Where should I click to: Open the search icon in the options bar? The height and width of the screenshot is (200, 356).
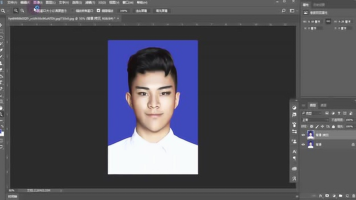[283, 11]
